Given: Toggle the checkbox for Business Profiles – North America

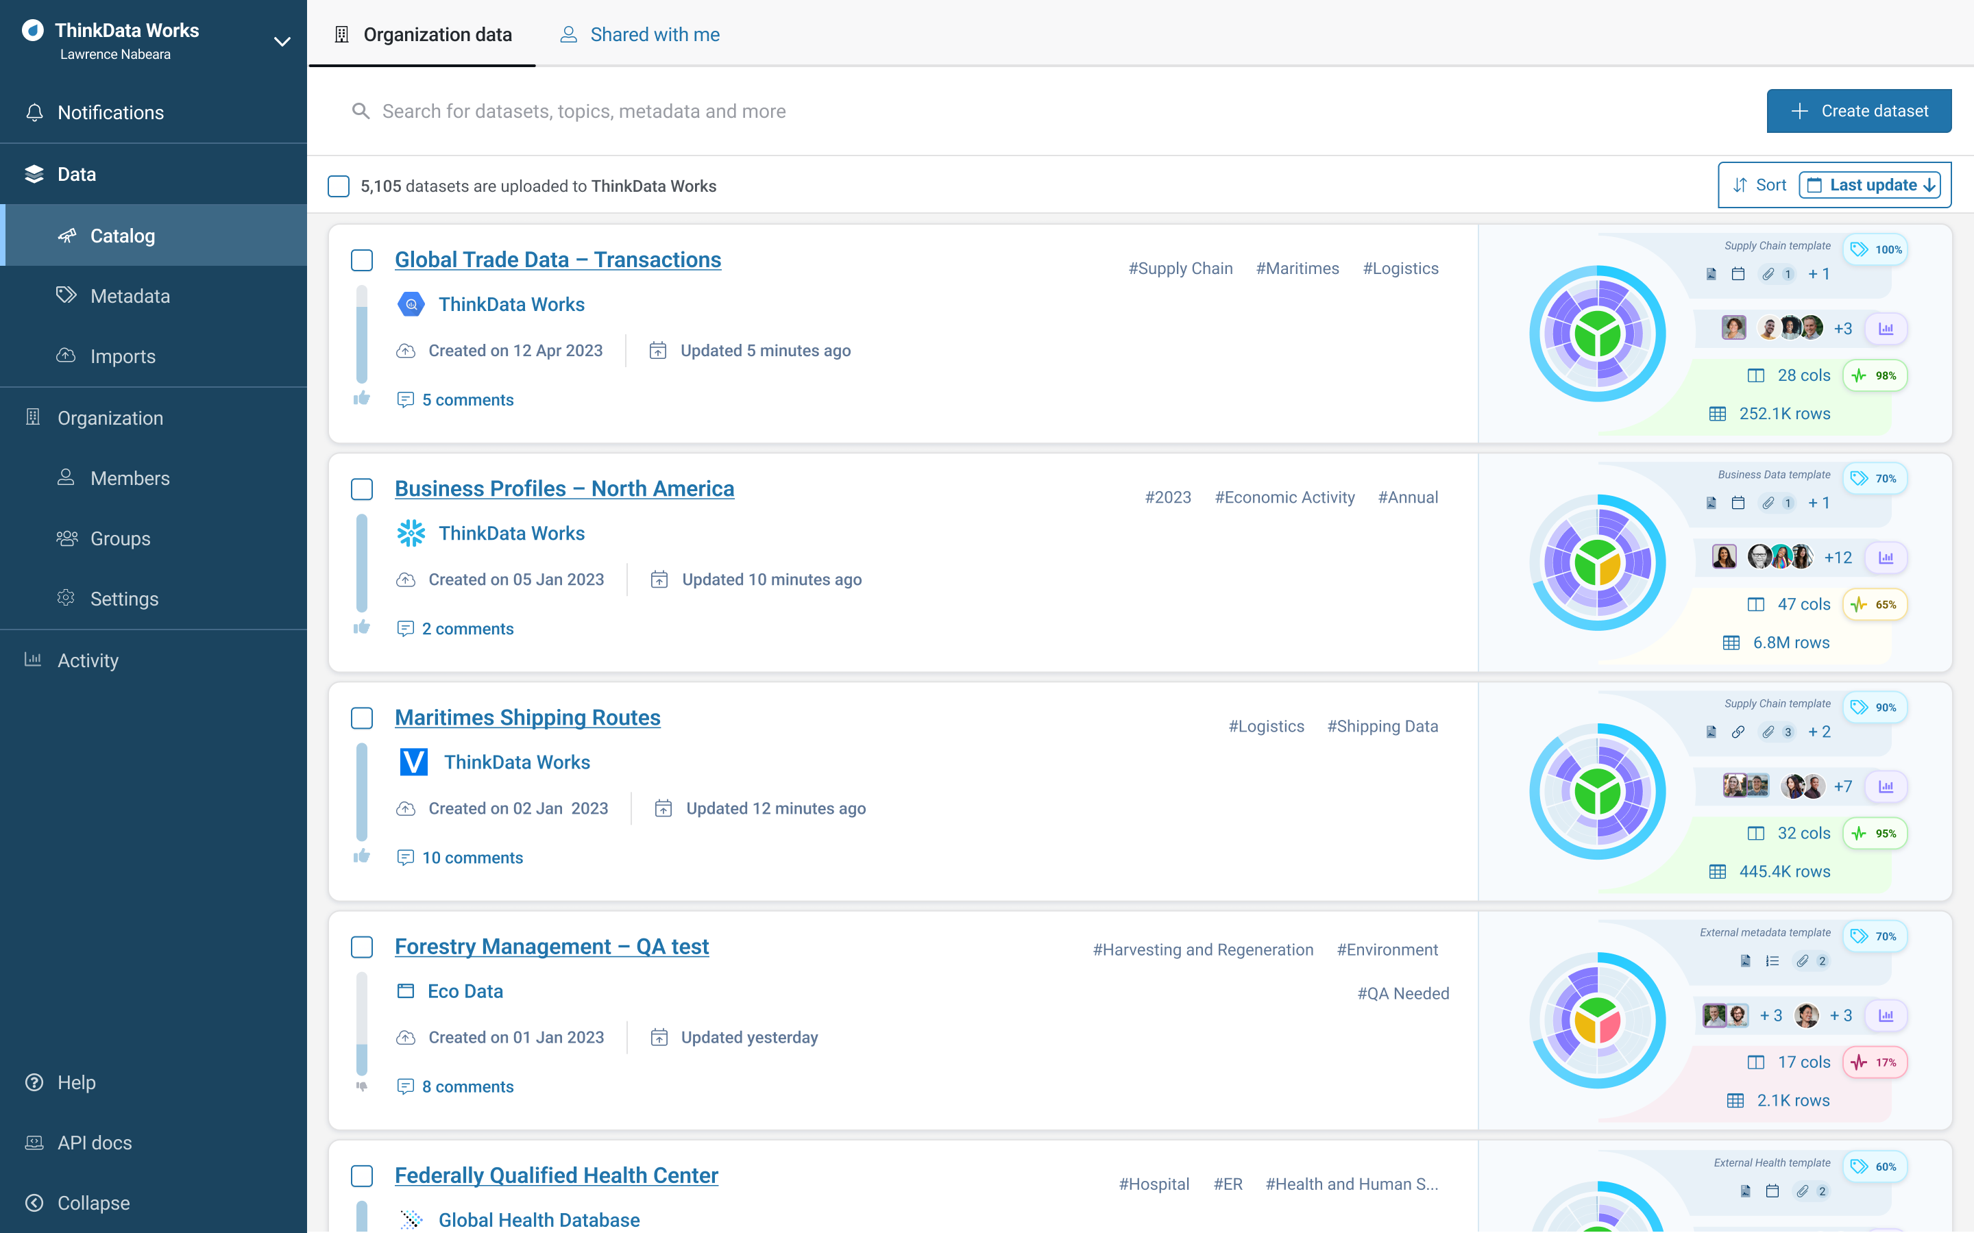Looking at the screenshot, I should [363, 488].
